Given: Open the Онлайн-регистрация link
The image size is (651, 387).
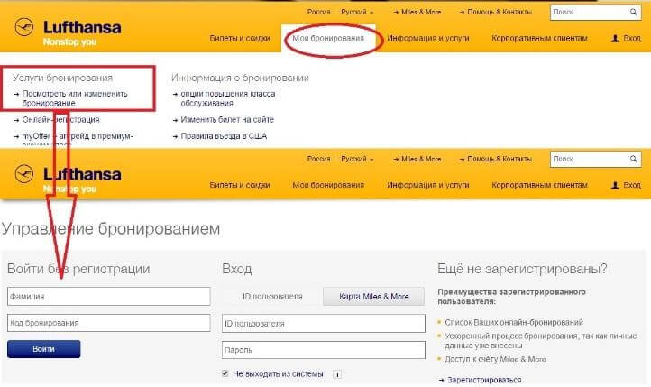Looking at the screenshot, I should (60, 120).
